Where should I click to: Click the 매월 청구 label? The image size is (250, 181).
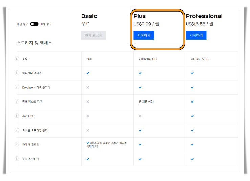coord(46,24)
